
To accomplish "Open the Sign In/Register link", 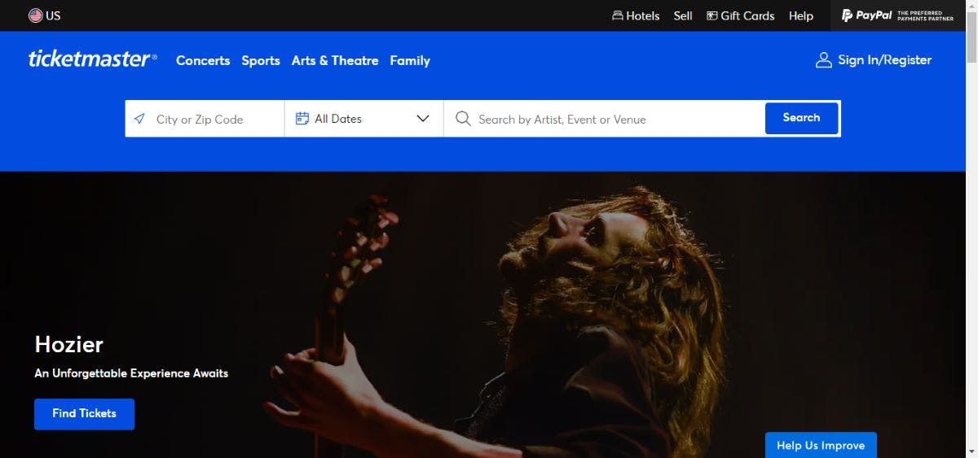I will click(x=884, y=60).
